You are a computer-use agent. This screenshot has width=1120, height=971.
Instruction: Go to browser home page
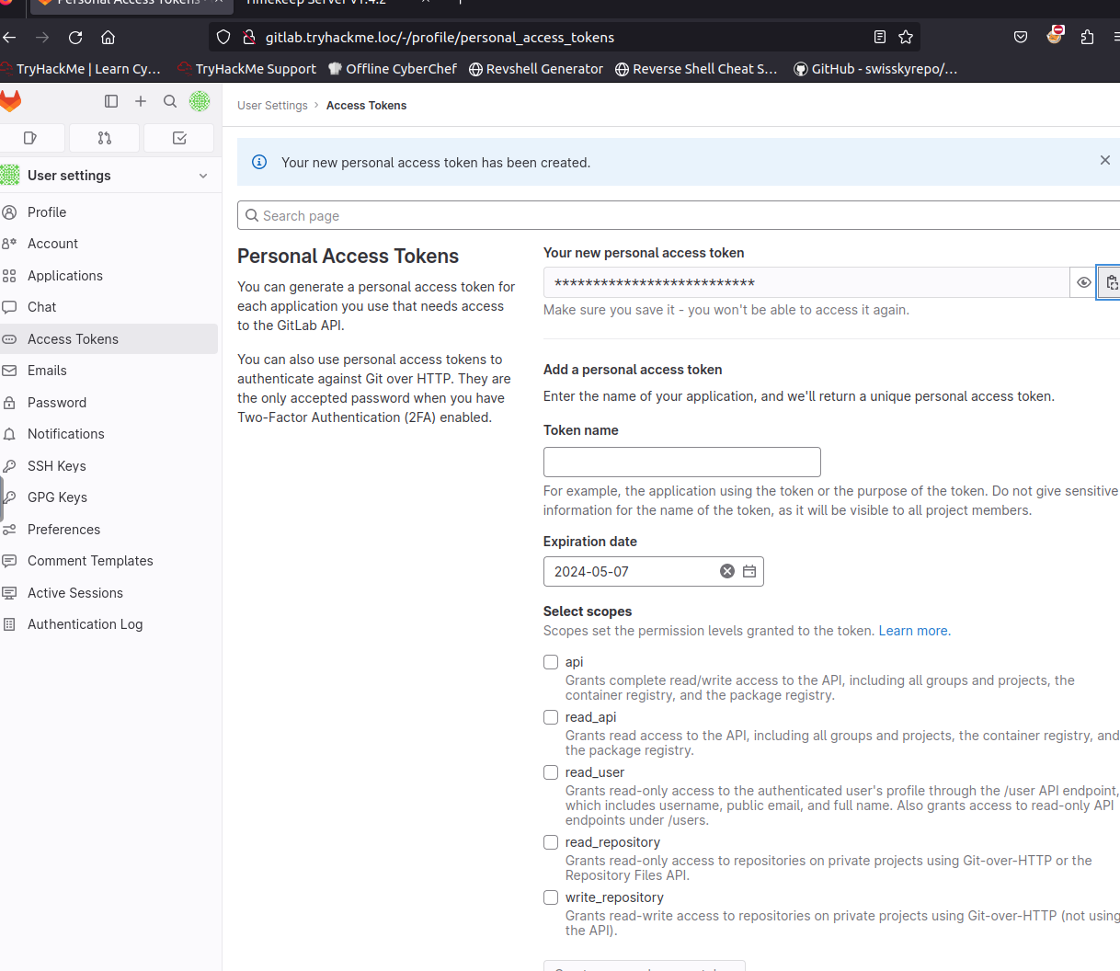coord(109,37)
